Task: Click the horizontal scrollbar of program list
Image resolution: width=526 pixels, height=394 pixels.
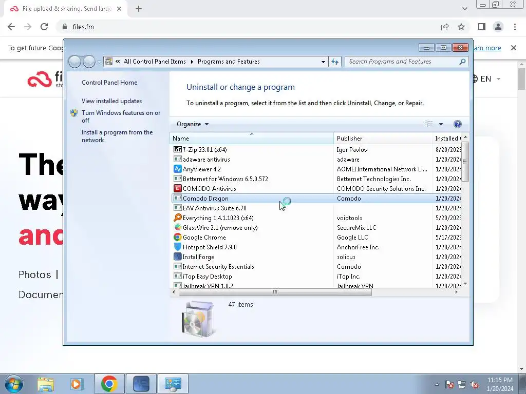Action: tap(275, 292)
